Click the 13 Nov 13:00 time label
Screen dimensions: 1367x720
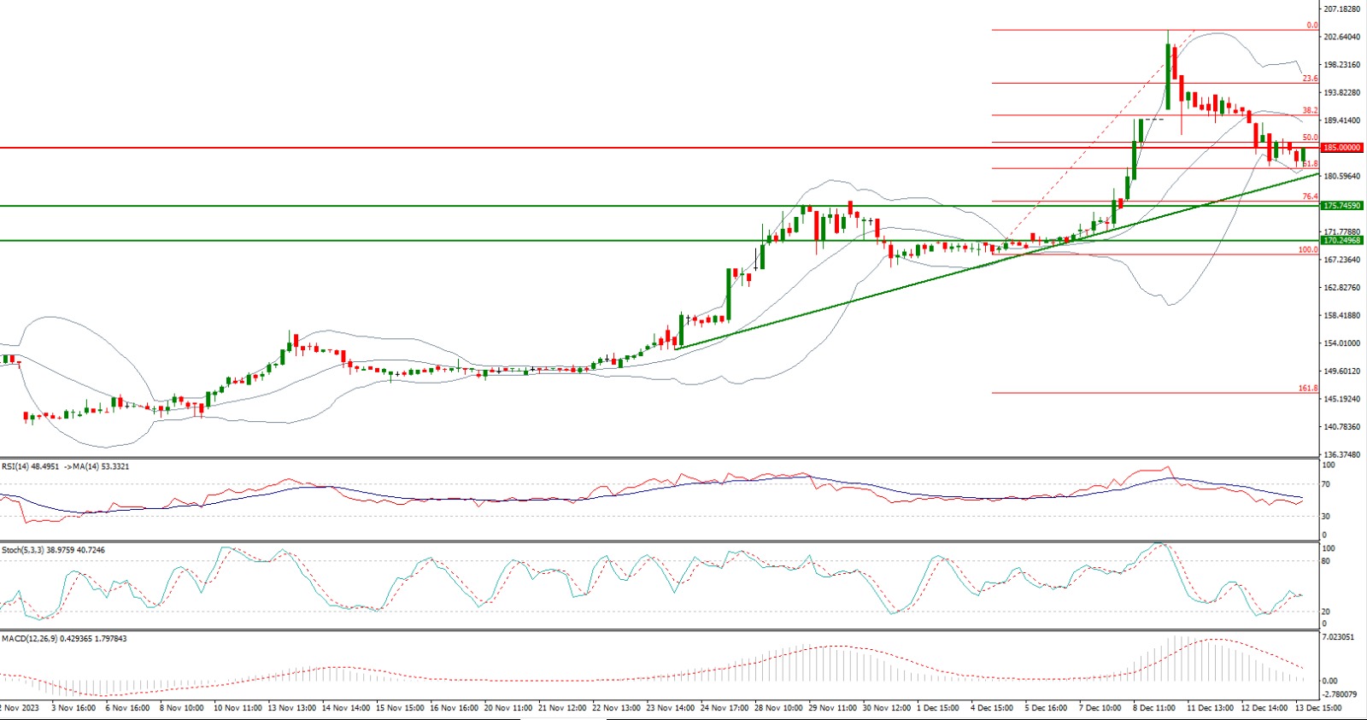[x=292, y=708]
